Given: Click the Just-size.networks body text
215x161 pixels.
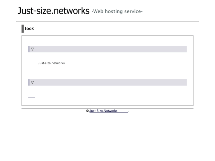Looking at the screenshot, I should click(x=51, y=63).
